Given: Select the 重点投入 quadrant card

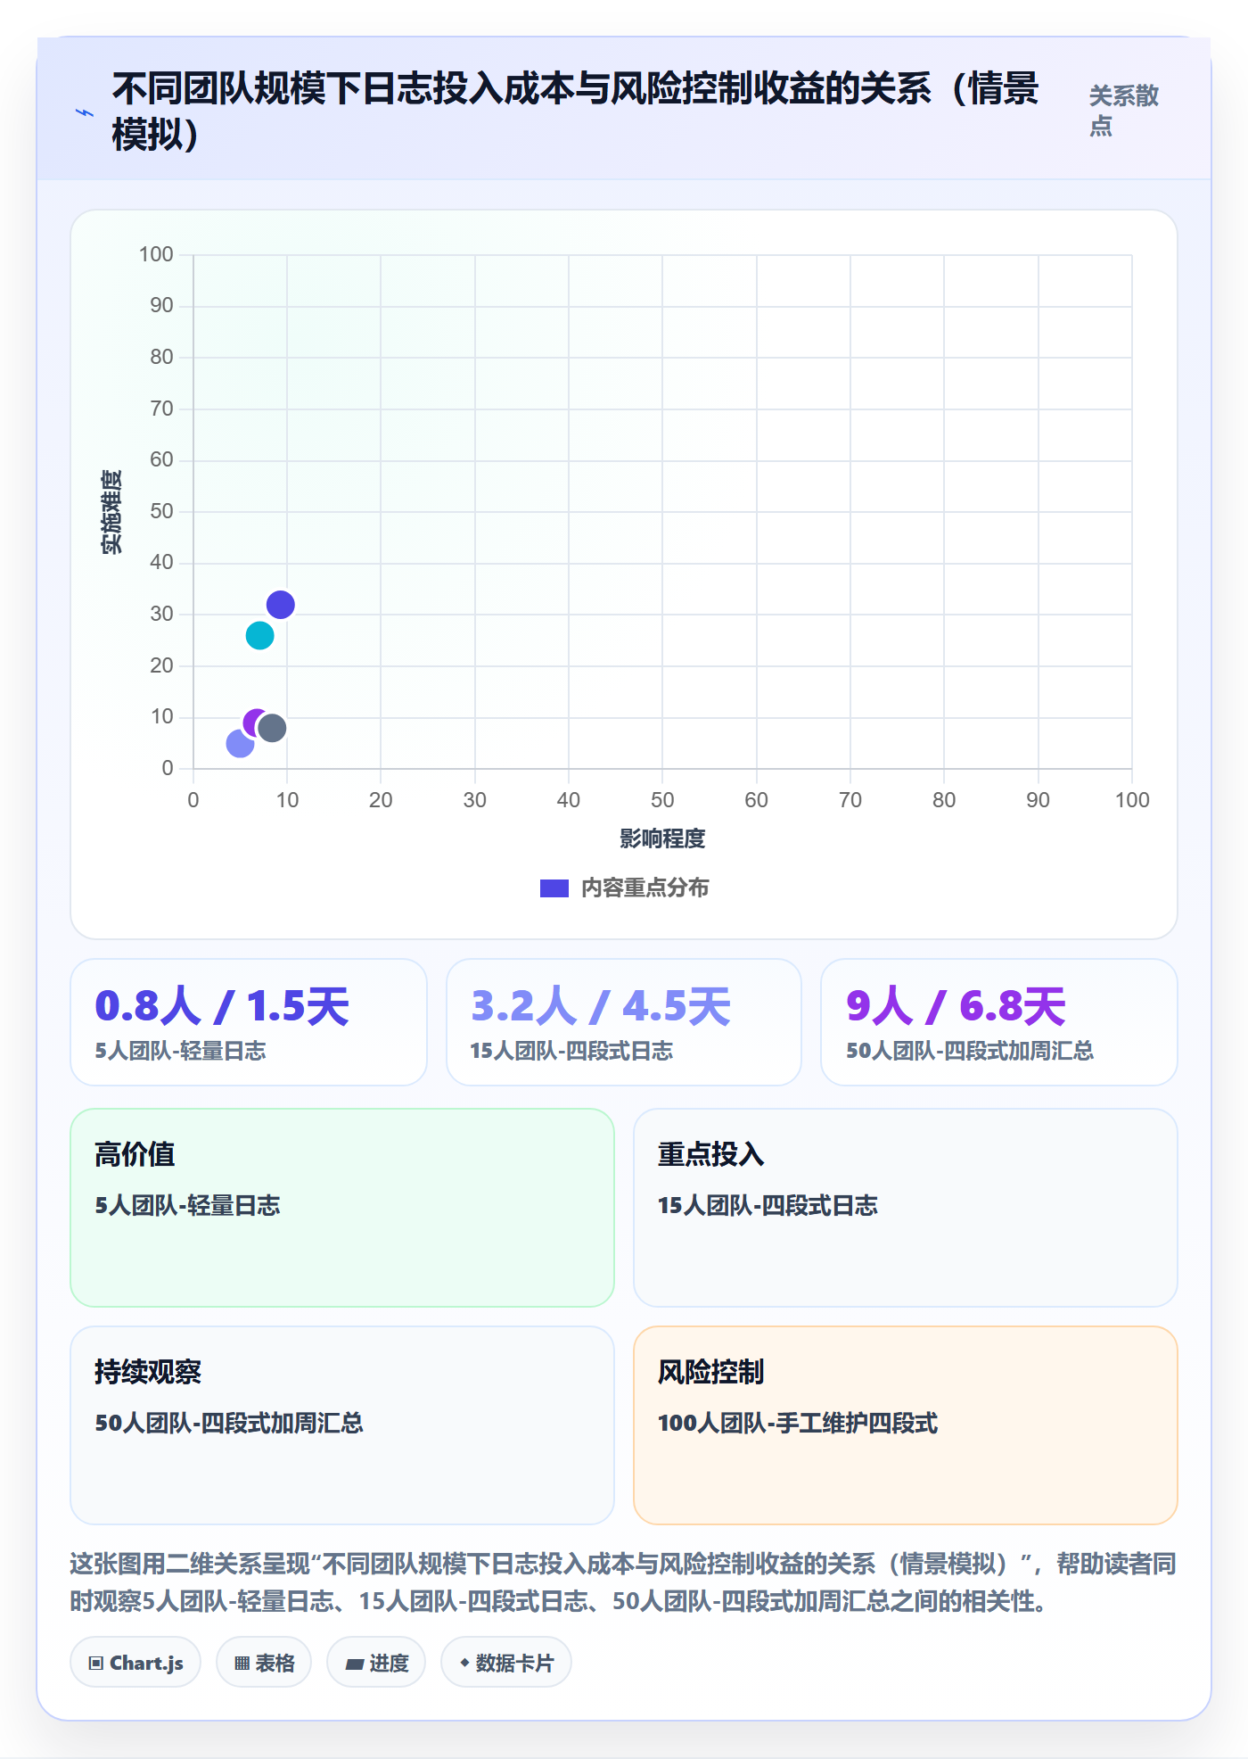Looking at the screenshot, I should coord(906,1208).
